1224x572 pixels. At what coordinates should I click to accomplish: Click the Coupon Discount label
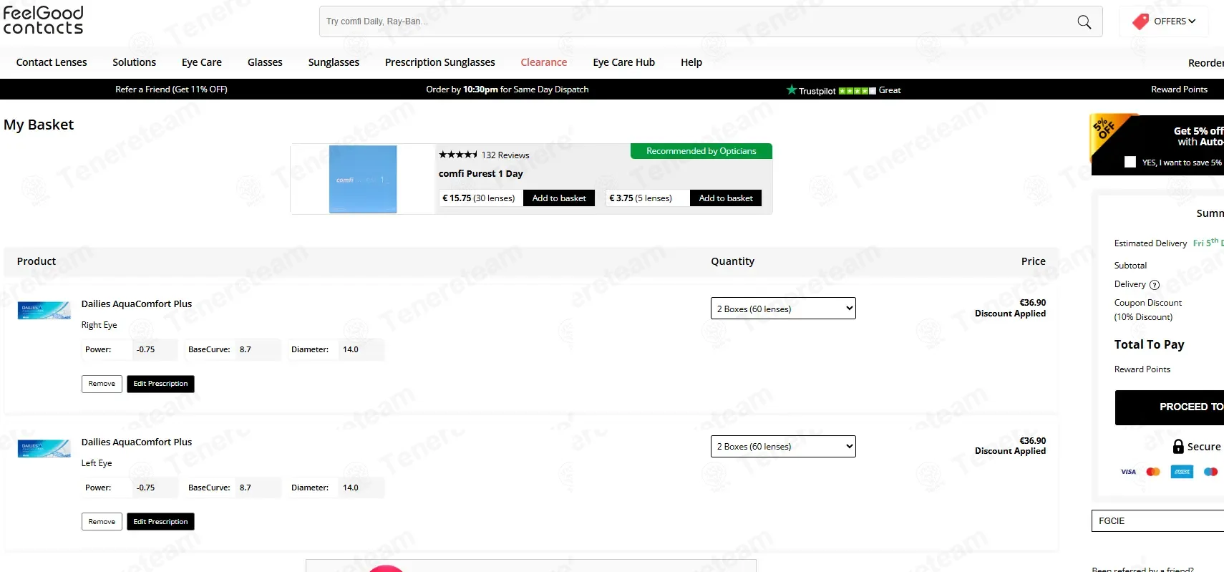pos(1148,303)
